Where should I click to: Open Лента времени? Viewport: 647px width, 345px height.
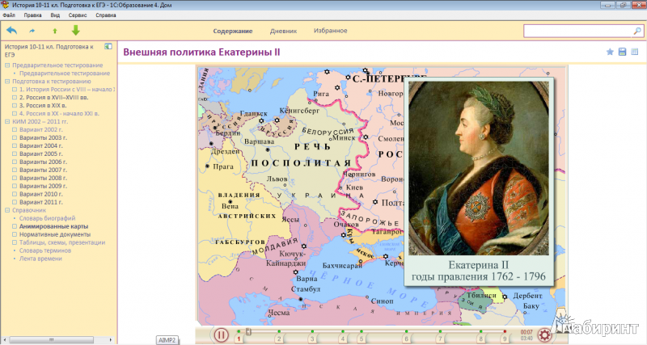click(x=40, y=259)
